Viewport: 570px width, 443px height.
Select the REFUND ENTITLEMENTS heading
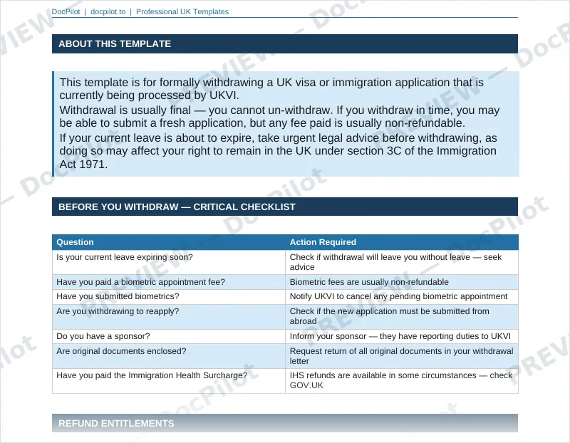pos(285,423)
